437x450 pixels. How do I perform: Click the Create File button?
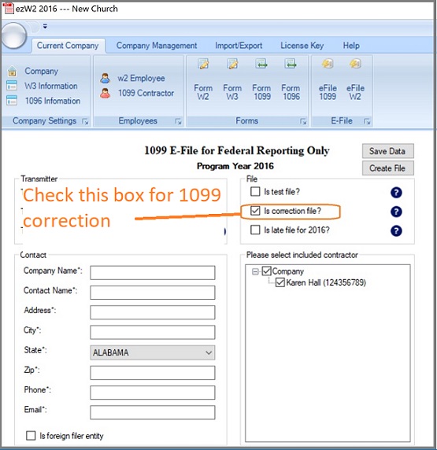pyautogui.click(x=388, y=168)
